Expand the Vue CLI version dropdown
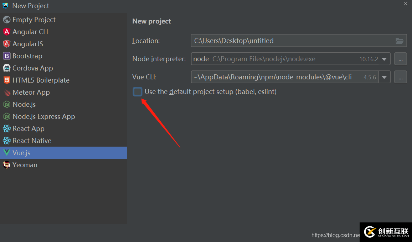412x242 pixels. 384,77
